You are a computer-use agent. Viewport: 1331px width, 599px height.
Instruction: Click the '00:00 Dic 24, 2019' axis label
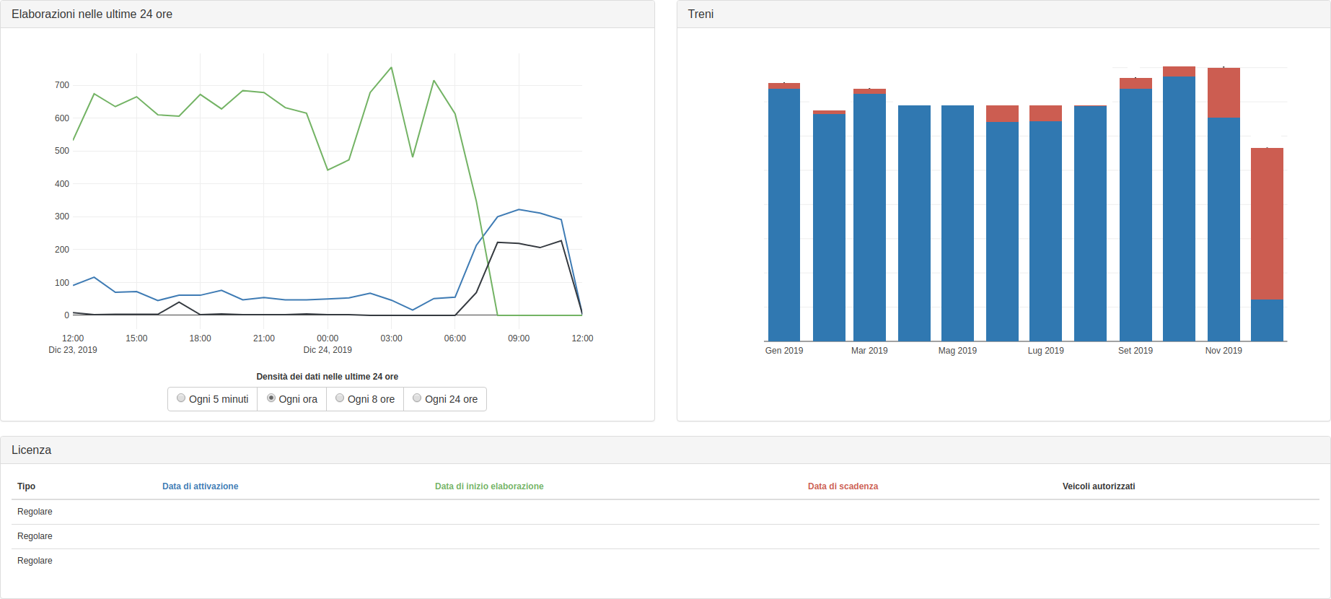pos(328,344)
